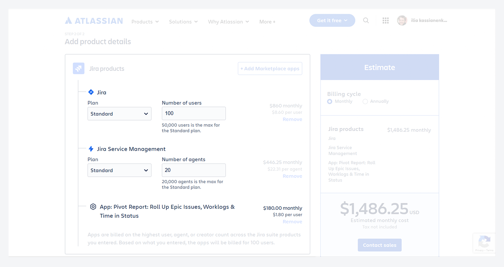Open the search magnifier icon

coord(366,20)
